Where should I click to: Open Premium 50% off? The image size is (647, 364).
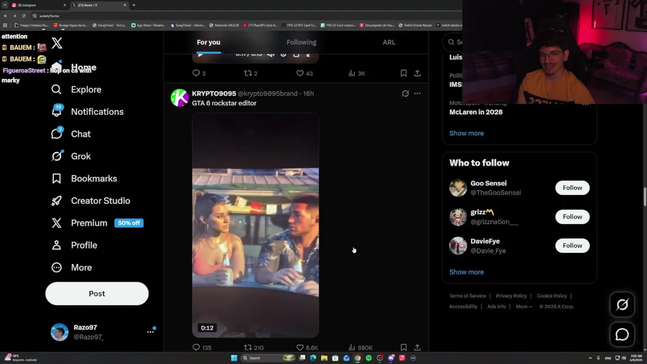point(97,223)
